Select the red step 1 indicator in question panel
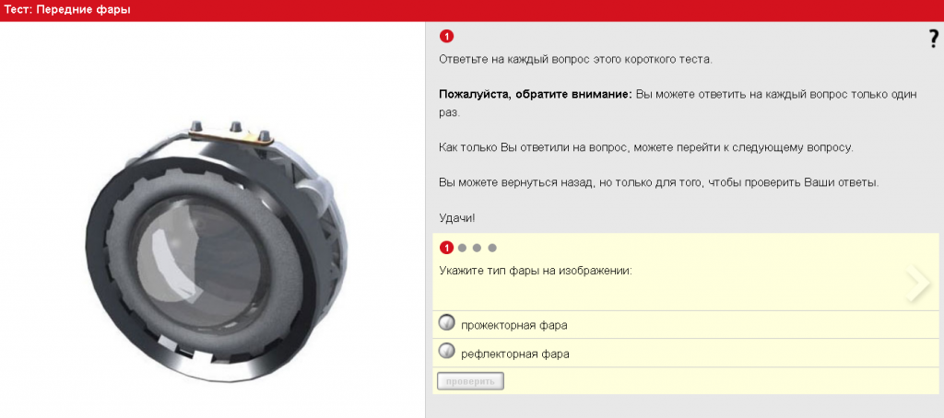This screenshot has width=944, height=418. click(446, 247)
